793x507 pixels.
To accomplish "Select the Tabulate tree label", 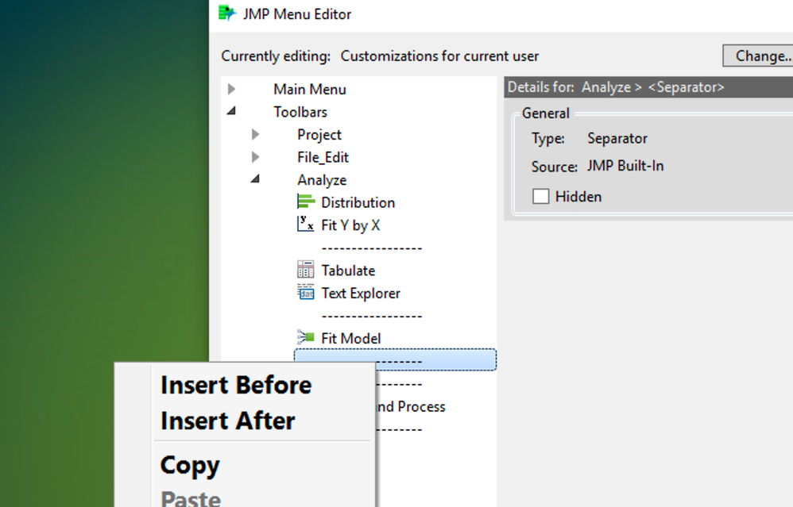I will point(348,271).
